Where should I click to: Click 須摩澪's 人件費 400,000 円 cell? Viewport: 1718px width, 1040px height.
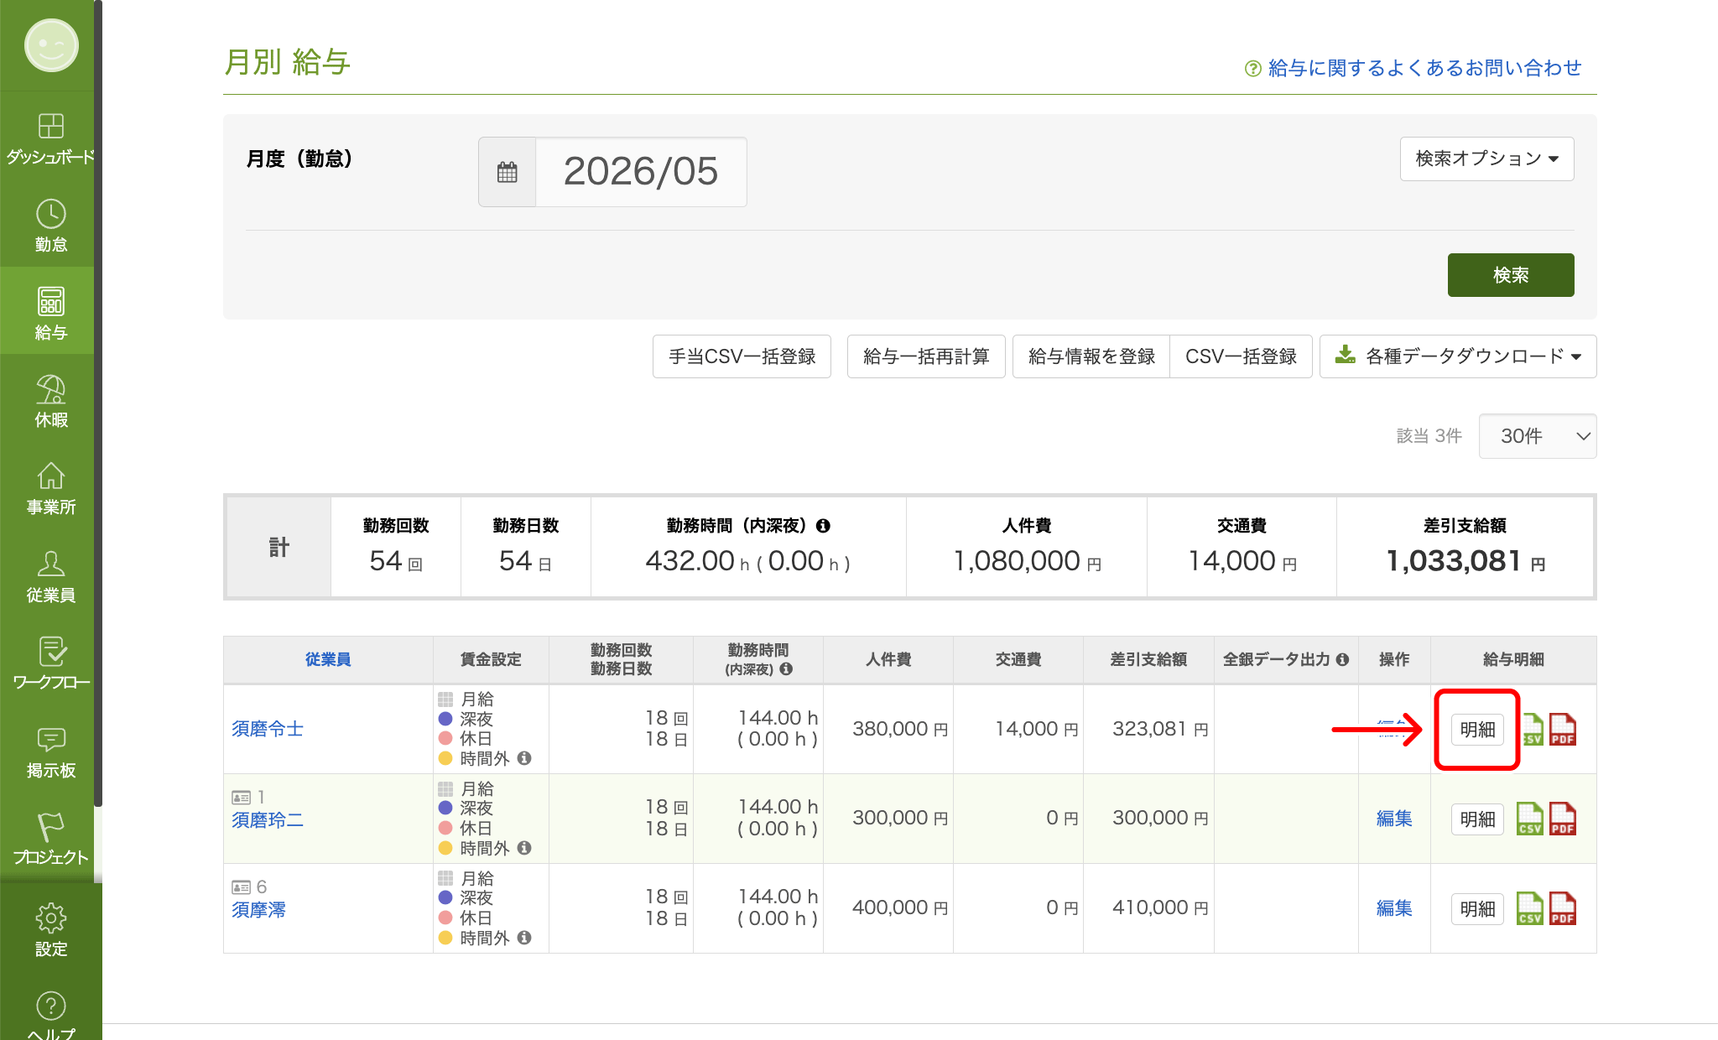pyautogui.click(x=888, y=908)
